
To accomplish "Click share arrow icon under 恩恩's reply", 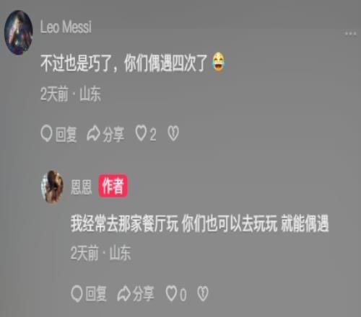I will click(123, 293).
